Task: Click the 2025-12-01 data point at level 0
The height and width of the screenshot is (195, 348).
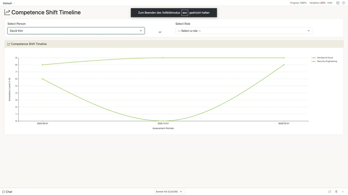Action: [x=163, y=121]
